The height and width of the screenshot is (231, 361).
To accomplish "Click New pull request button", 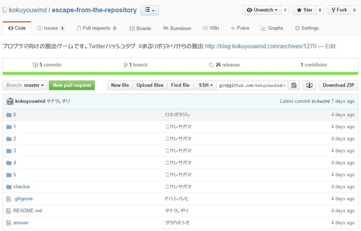I will point(72,85).
